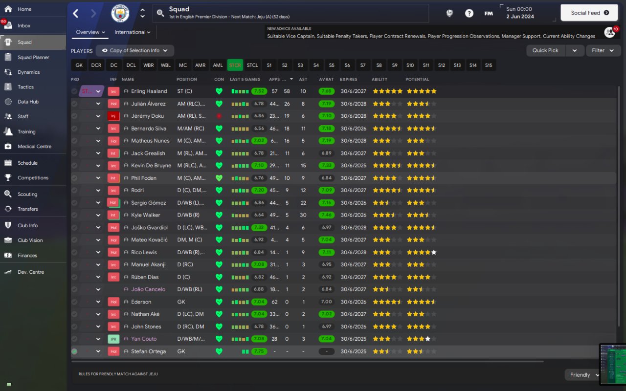Expand the pick dropdown for Jack Grealish
This screenshot has width=626, height=391.
point(98,153)
